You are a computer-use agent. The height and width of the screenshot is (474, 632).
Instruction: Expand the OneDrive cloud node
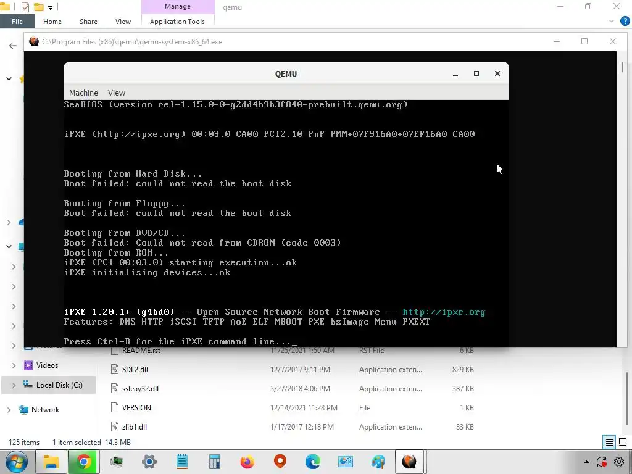click(x=9, y=222)
